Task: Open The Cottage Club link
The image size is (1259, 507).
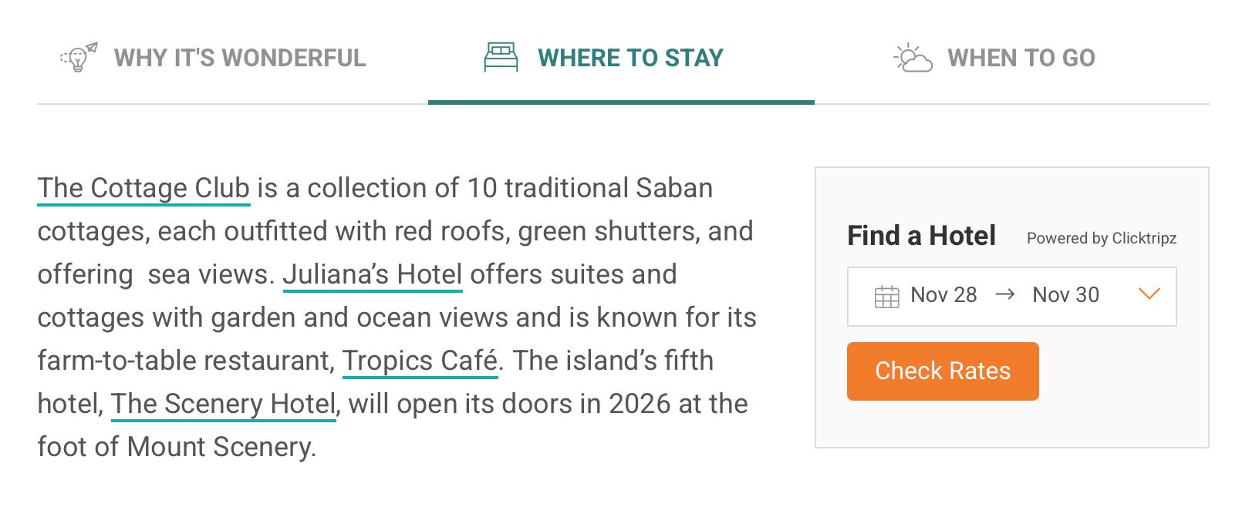Action: pyautogui.click(x=143, y=188)
